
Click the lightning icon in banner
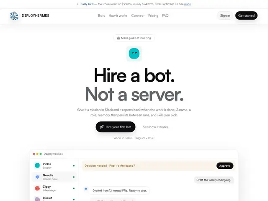tap(77, 4)
